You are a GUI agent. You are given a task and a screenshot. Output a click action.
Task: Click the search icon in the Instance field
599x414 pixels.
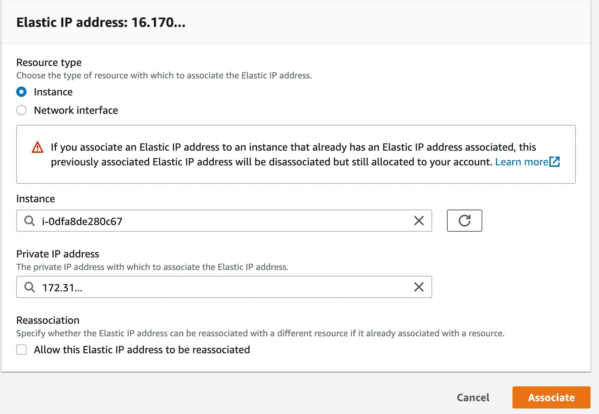point(29,221)
